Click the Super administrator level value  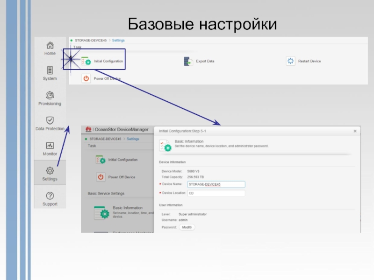click(x=193, y=214)
